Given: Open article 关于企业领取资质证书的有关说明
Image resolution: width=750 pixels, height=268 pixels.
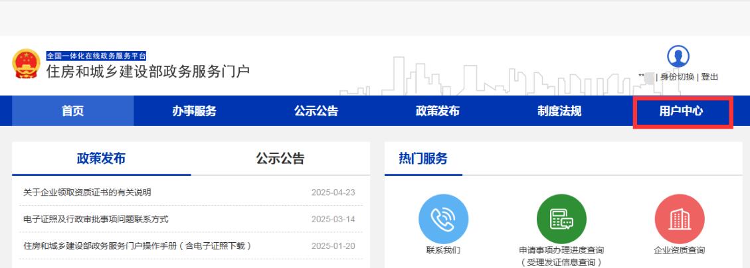Looking at the screenshot, I should pyautogui.click(x=87, y=193).
